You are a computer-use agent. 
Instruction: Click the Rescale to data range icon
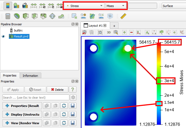(34, 6)
